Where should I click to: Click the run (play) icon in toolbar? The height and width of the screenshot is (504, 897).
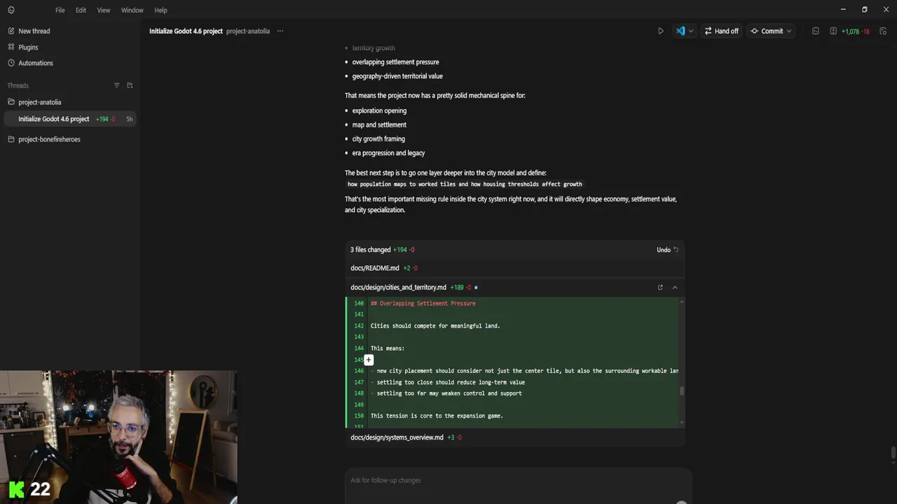[x=660, y=31]
